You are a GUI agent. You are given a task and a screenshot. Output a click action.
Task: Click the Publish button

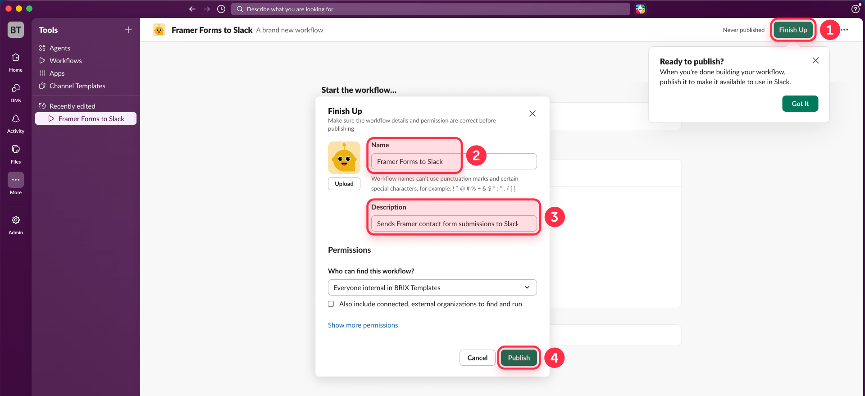pos(519,358)
